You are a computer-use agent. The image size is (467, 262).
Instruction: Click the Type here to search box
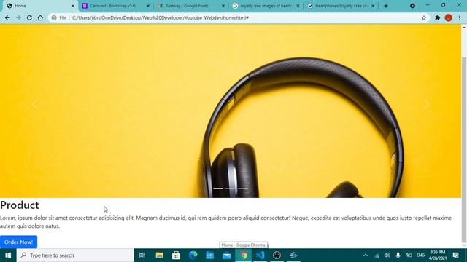coord(75,255)
